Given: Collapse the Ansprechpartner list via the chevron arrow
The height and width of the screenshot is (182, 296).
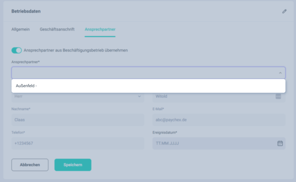Looking at the screenshot, I should pos(280,73).
